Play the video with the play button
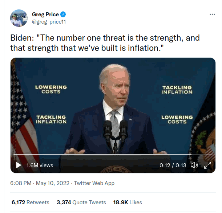222x213 pixels. (x=19, y=165)
